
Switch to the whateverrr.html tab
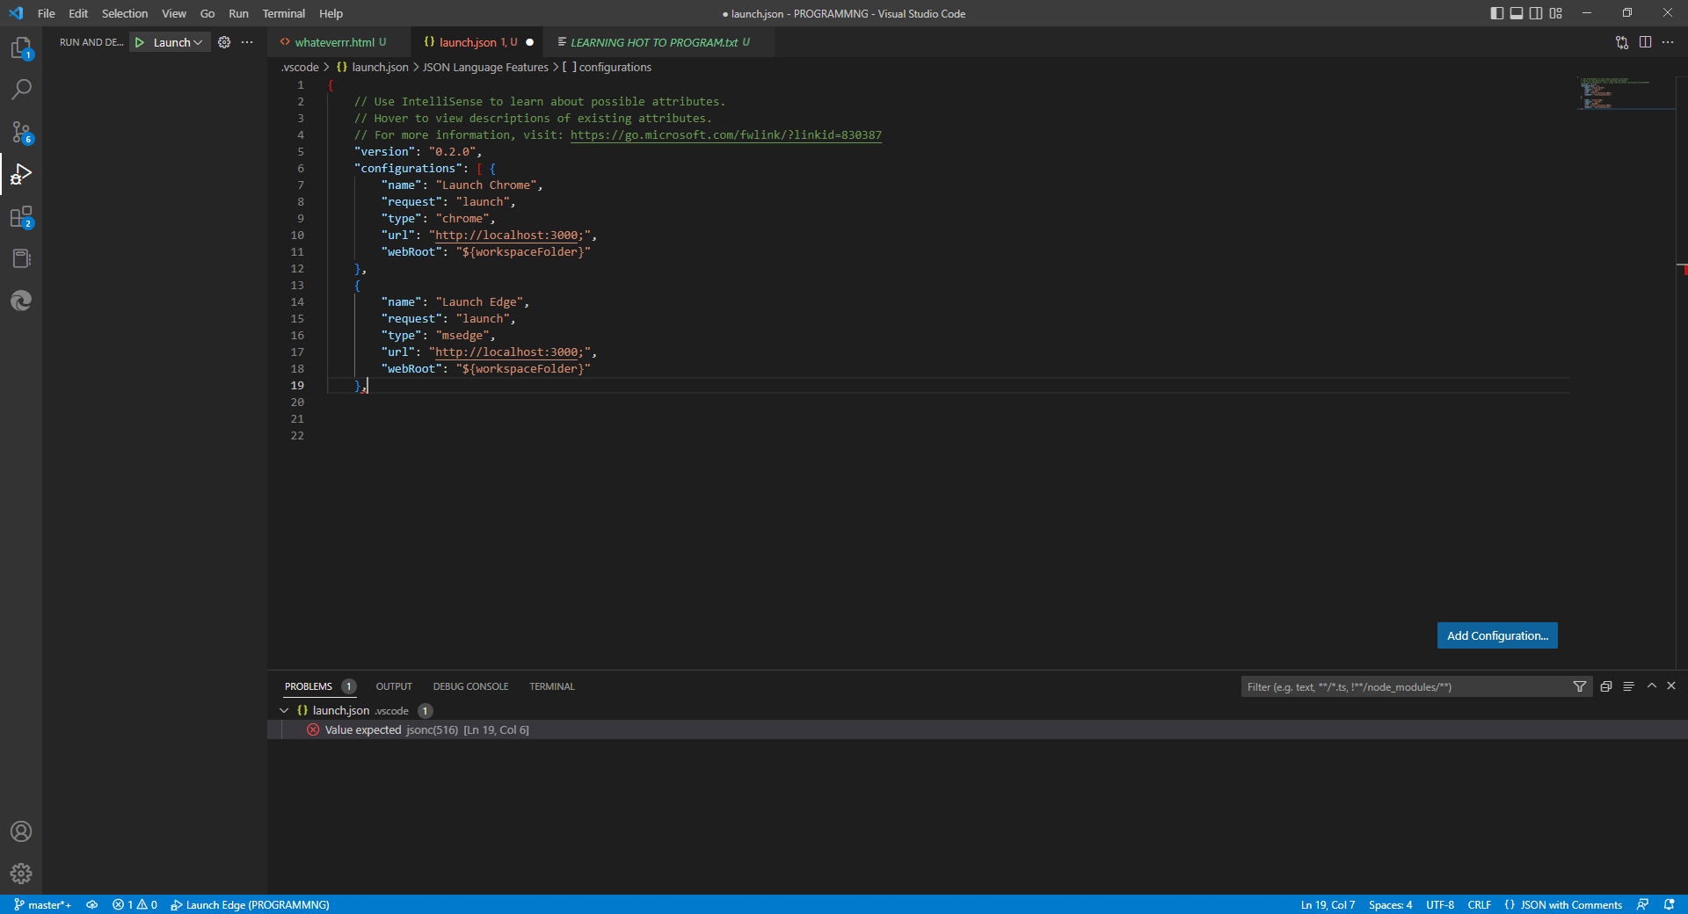pos(338,42)
